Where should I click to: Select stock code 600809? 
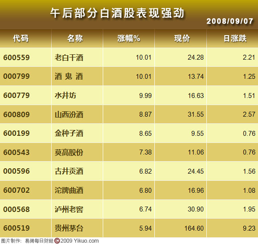coord(16,114)
